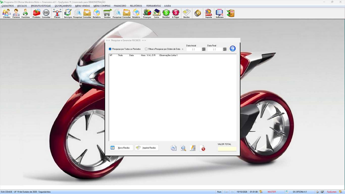Click the VALOR TOTAL yellow field
The width and height of the screenshot is (345, 194).
click(227, 149)
